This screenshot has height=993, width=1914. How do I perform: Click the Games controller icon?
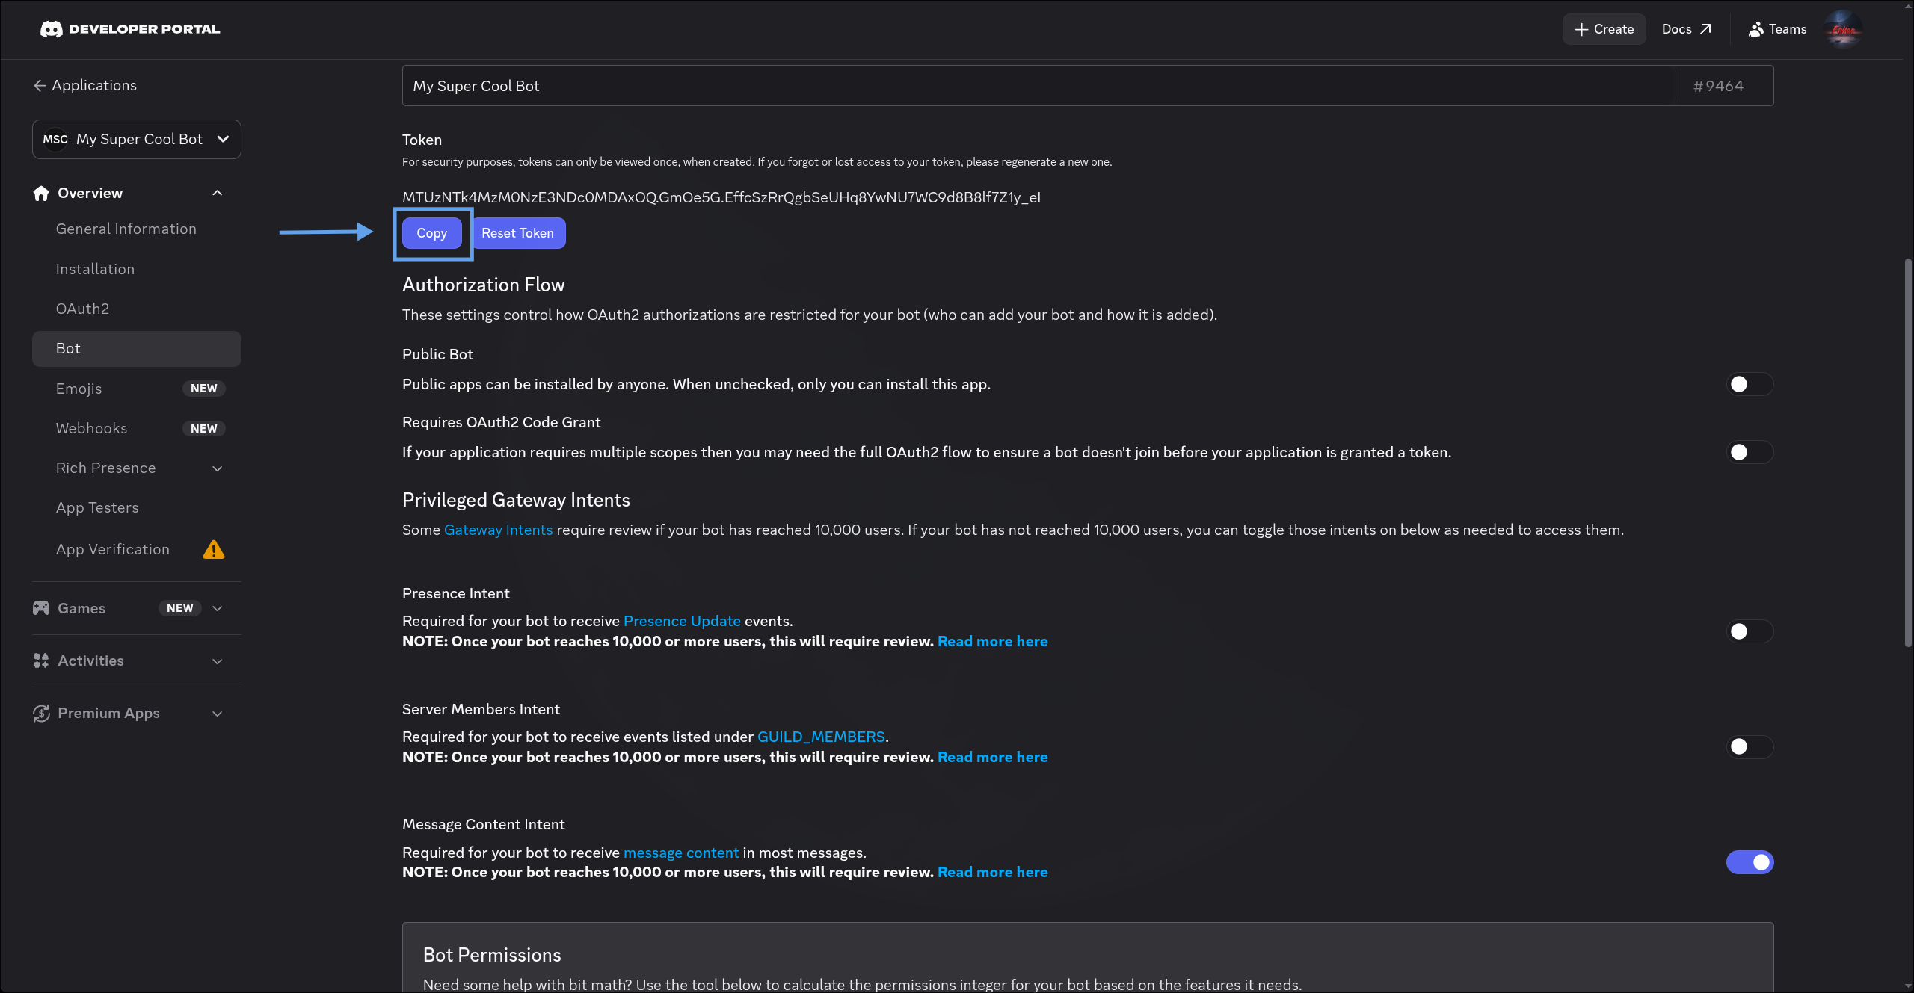[x=41, y=608]
